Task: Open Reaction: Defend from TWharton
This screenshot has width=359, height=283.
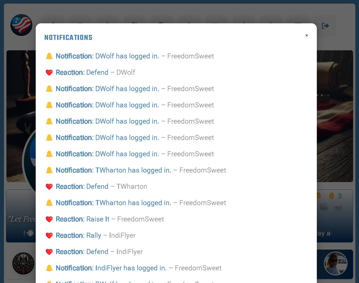Action: [x=96, y=187]
